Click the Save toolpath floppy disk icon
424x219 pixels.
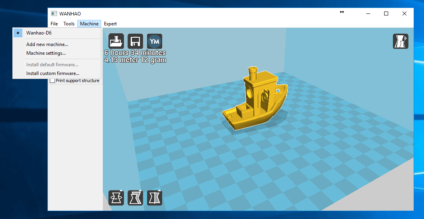[x=135, y=41]
